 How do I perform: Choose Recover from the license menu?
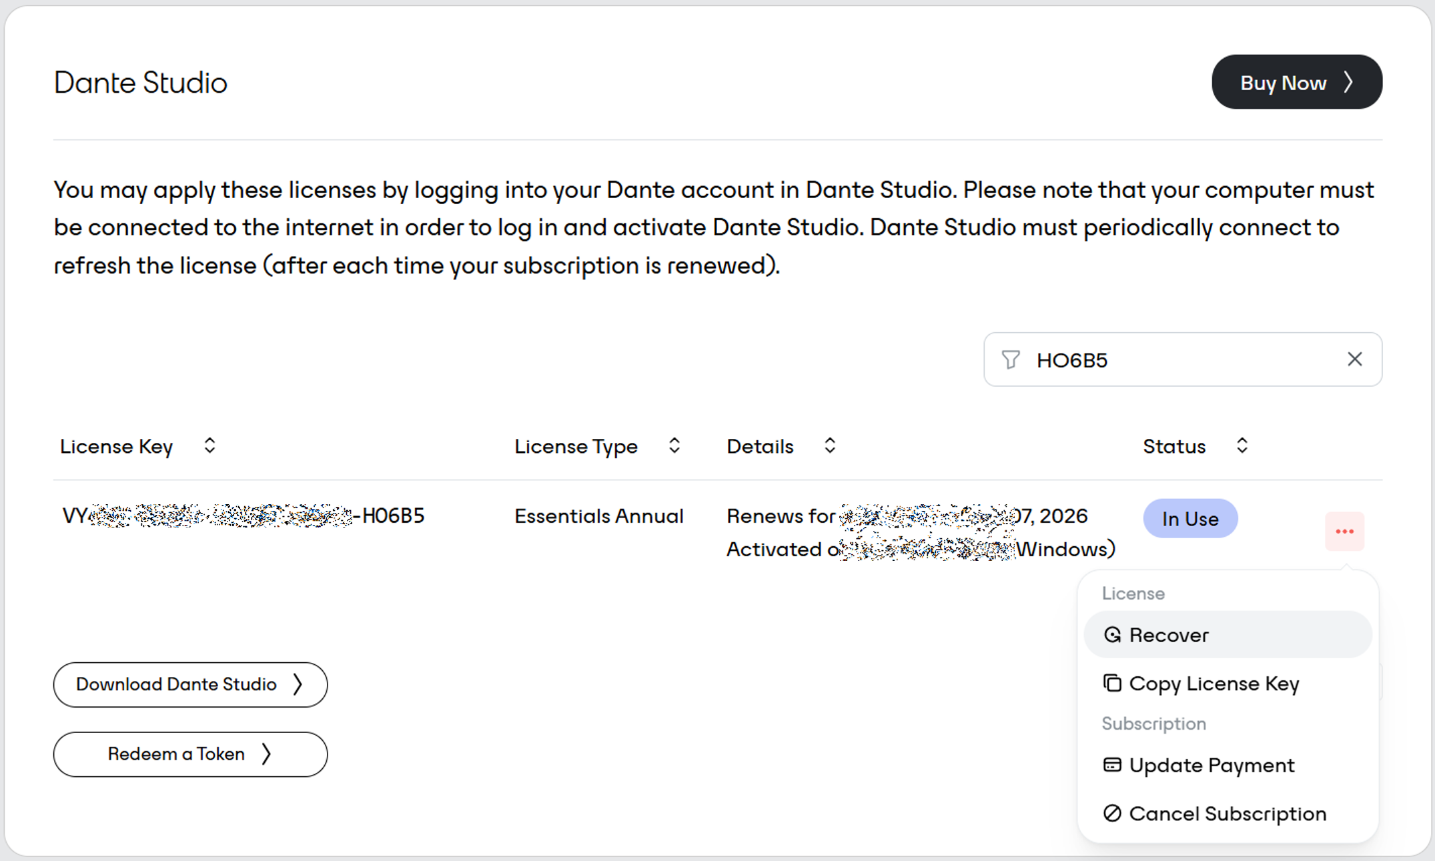tap(1228, 635)
